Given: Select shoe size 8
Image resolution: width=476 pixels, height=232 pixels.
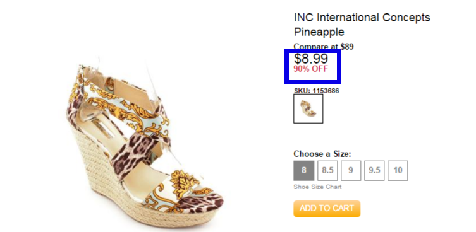Looking at the screenshot, I should [303, 170].
